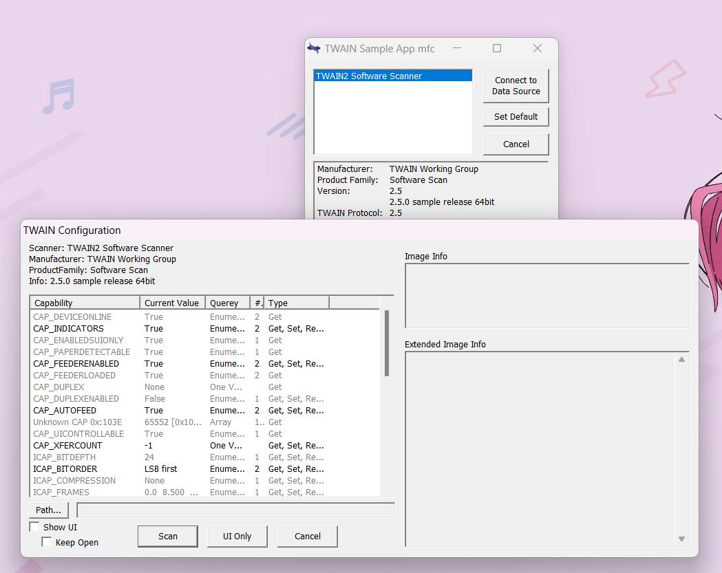The width and height of the screenshot is (722, 573).
Task: Click the 24 value of ICAP_BITDEPTH
Action: click(x=149, y=457)
